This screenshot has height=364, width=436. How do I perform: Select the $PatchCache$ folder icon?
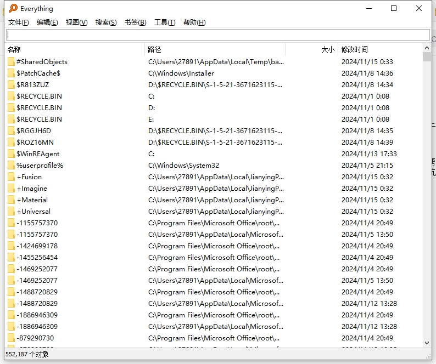pos(11,73)
